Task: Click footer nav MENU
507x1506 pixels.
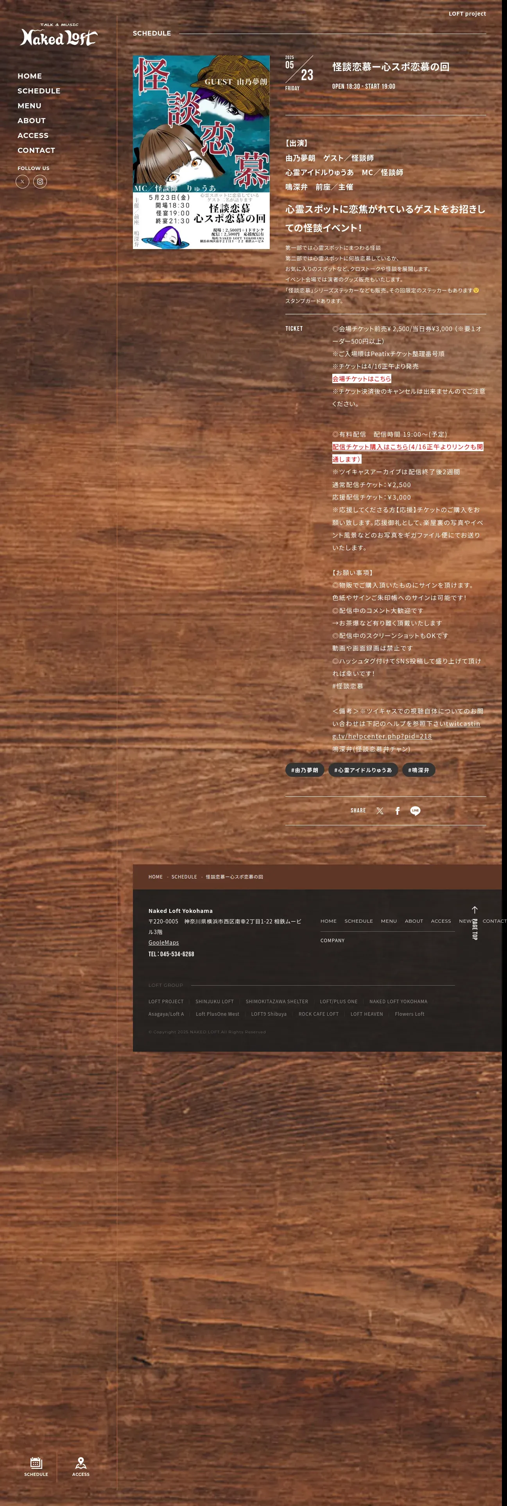Action: tap(389, 921)
